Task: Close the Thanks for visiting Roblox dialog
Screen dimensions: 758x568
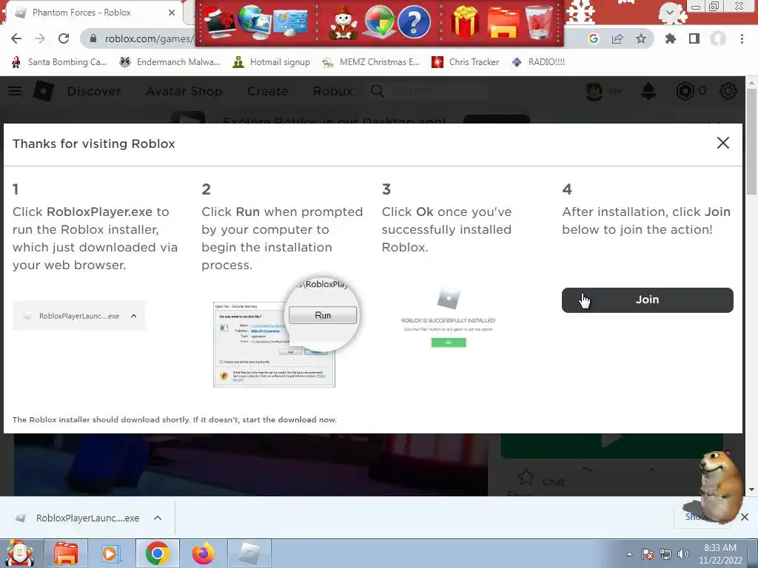Action: (x=722, y=143)
